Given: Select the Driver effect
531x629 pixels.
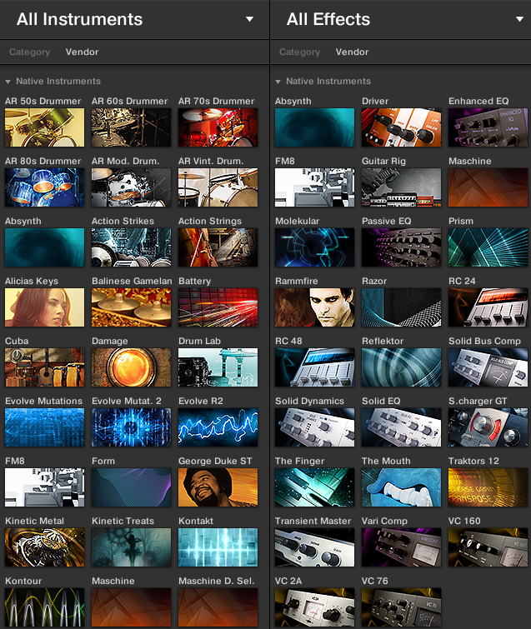Looking at the screenshot, I should 401,127.
